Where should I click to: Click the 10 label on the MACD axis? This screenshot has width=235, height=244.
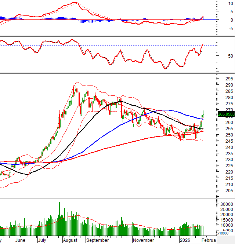230,3
